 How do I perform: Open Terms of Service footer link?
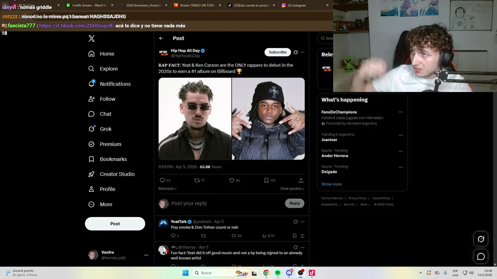click(332, 198)
